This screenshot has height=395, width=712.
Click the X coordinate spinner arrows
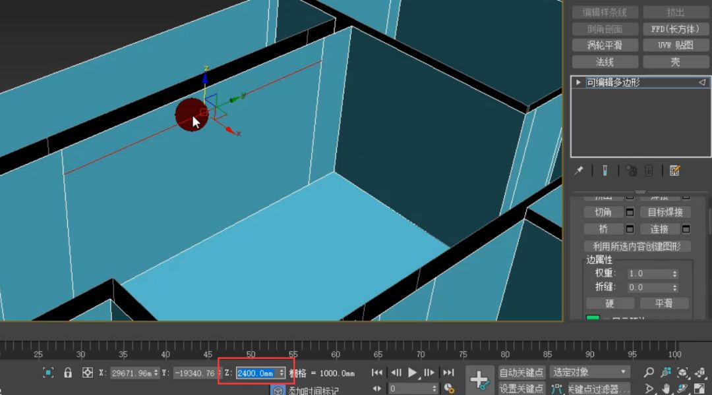[156, 373]
